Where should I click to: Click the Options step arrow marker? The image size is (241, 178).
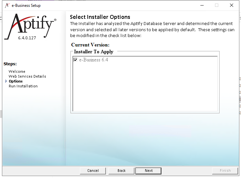[6, 81]
